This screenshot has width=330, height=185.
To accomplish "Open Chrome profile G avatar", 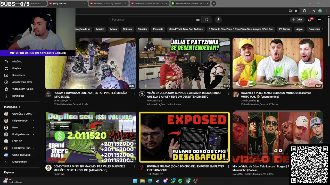I will [320, 11].
